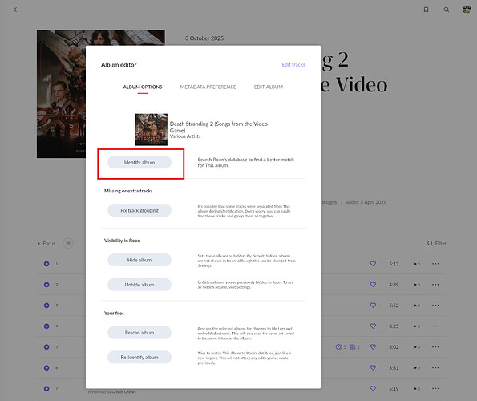Screen dimensions: 477x401
Task: Open the more options dots for track 4
Action: point(435,326)
